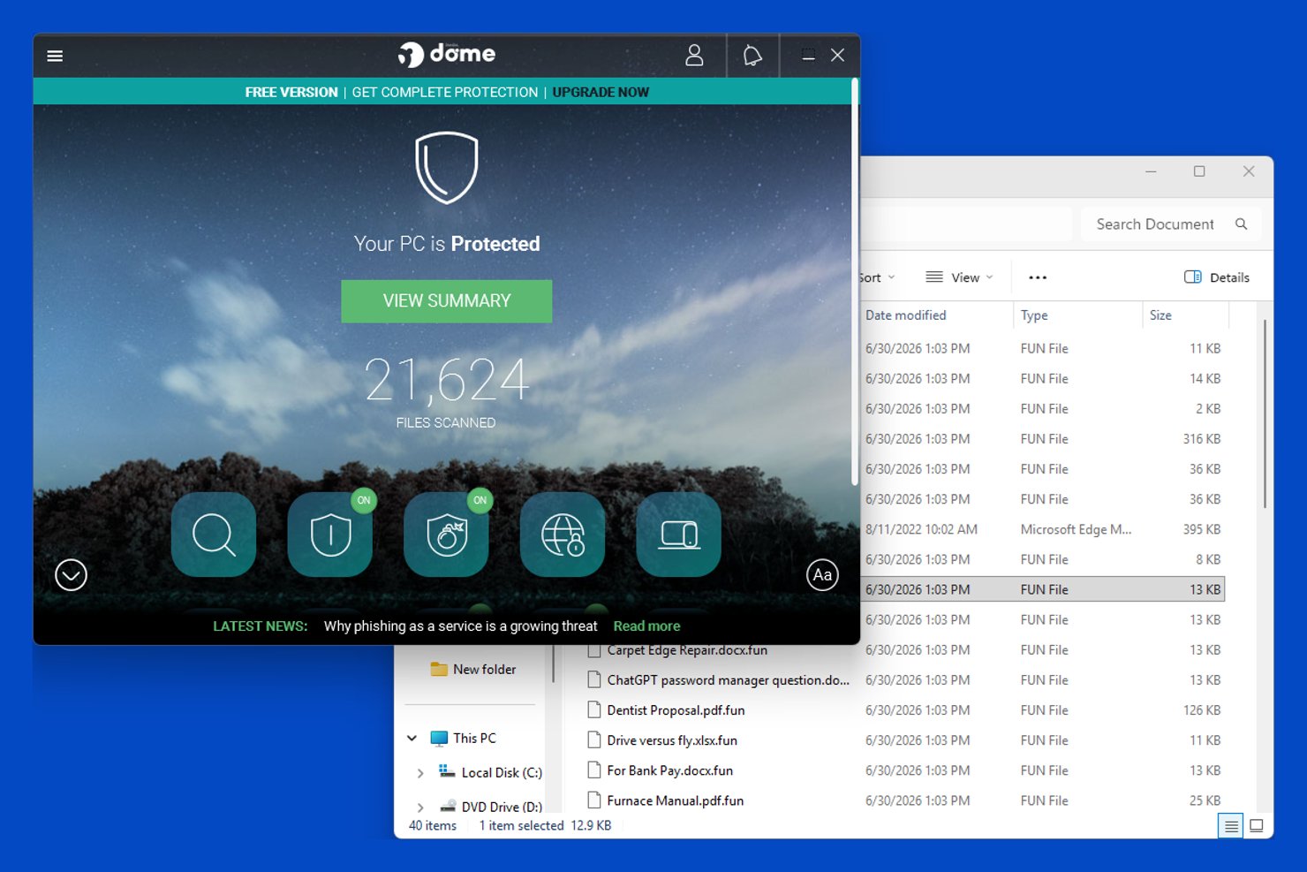The width and height of the screenshot is (1307, 872).
Task: Click the File Explorer vertical scrollbar
Action: [x=1265, y=413]
